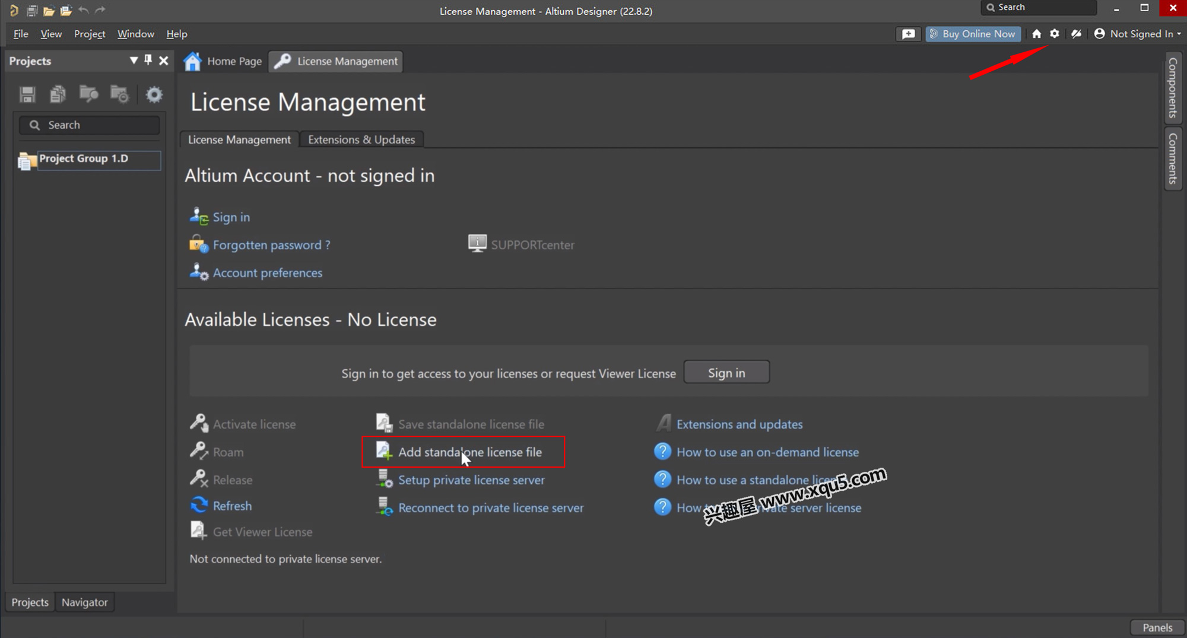Open Account preferences link

pyautogui.click(x=268, y=273)
